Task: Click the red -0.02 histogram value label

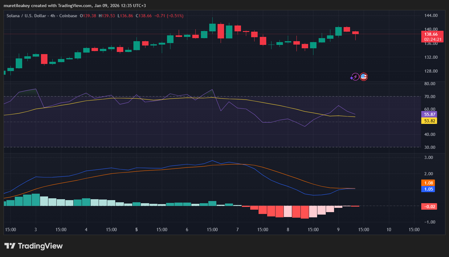Action: tap(430, 207)
